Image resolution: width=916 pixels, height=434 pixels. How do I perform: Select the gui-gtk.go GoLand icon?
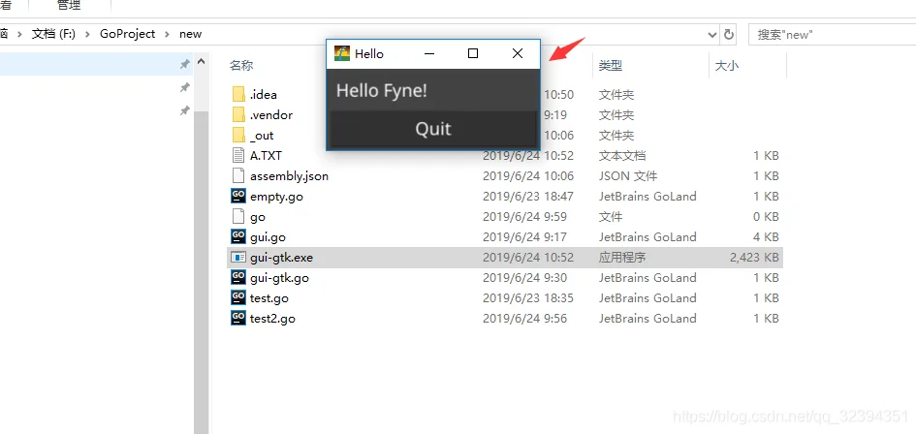[238, 277]
